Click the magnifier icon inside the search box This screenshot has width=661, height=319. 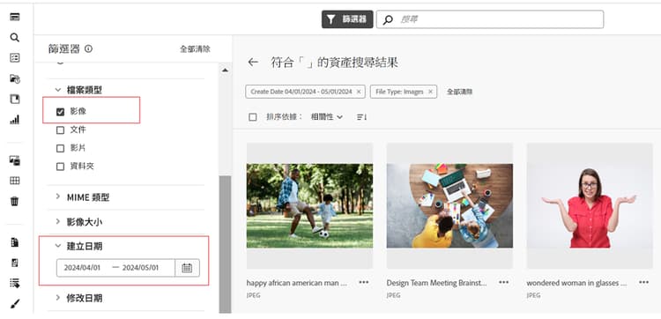click(x=388, y=19)
